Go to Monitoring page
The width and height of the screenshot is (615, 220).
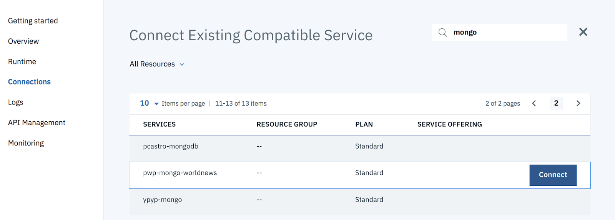click(26, 143)
